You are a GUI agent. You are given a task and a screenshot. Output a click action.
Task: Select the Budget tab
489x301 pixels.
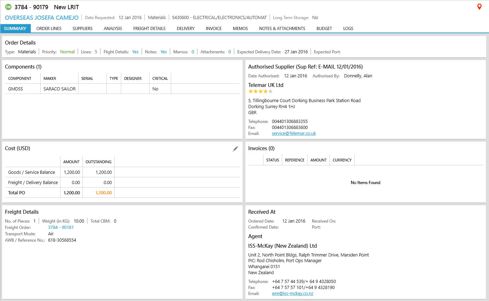pos(324,29)
